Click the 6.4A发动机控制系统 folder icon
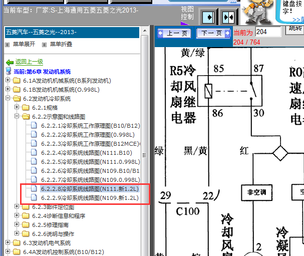The image size is (304, 256). (x=17, y=251)
